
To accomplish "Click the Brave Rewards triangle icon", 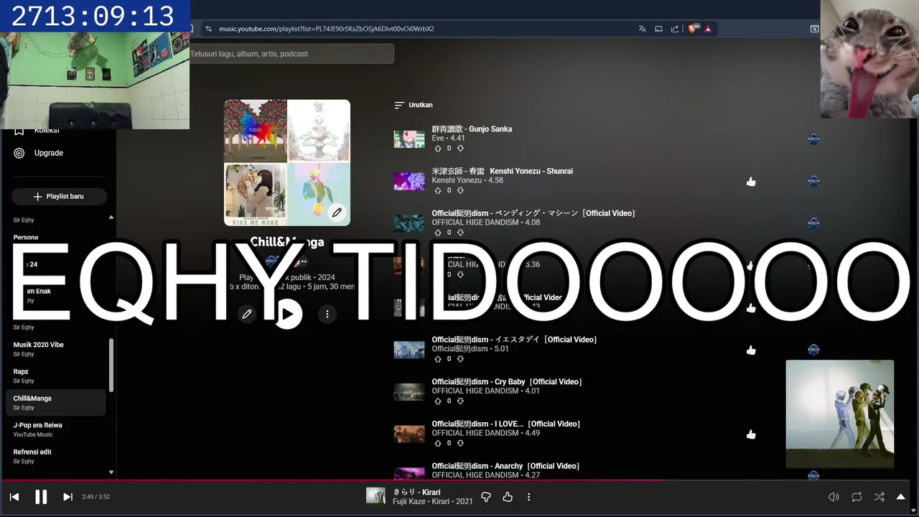I will point(708,29).
